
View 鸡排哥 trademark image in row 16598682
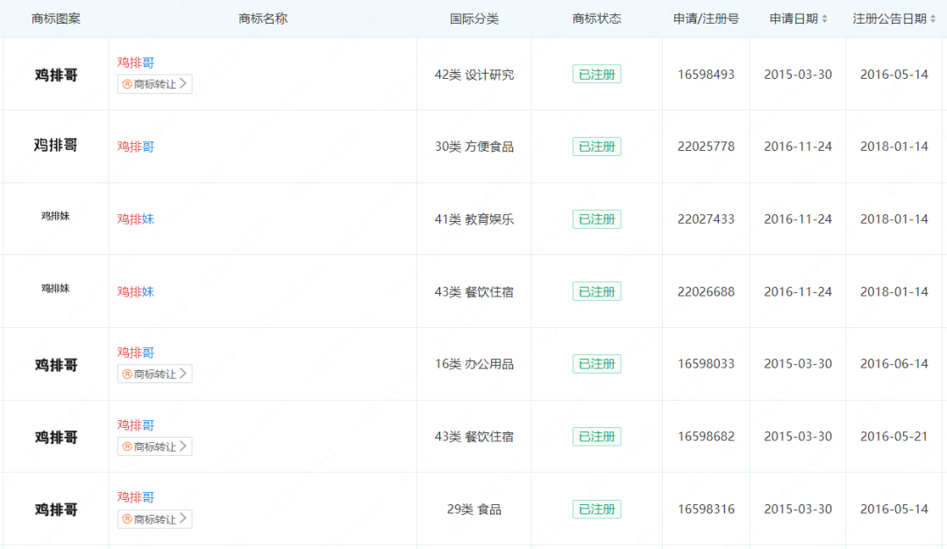pos(56,438)
